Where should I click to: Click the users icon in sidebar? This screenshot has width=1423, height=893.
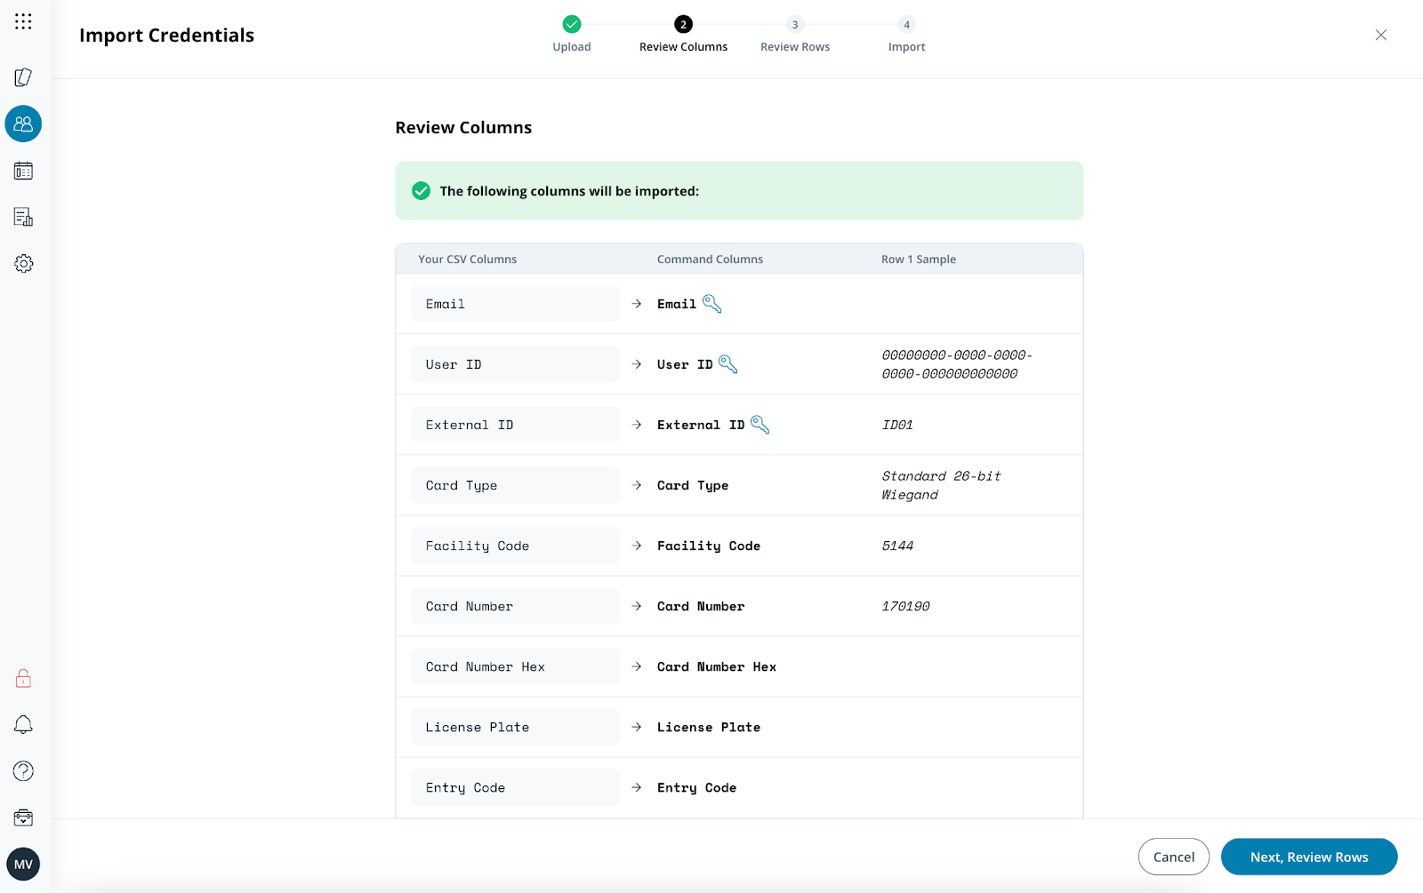pos(23,124)
